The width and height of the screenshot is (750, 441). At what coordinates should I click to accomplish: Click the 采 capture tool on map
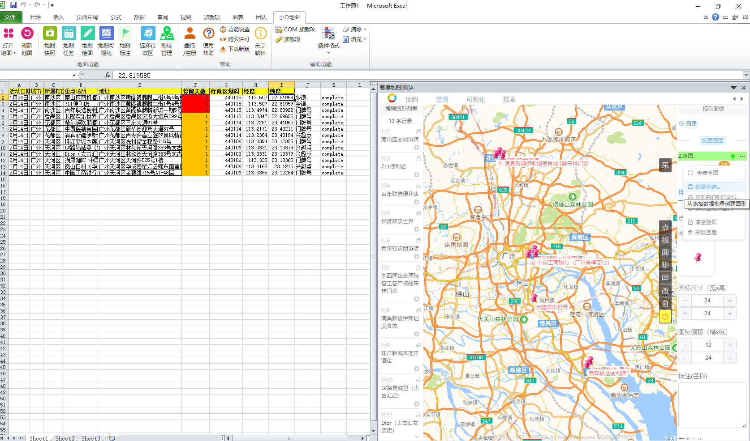pos(665,165)
